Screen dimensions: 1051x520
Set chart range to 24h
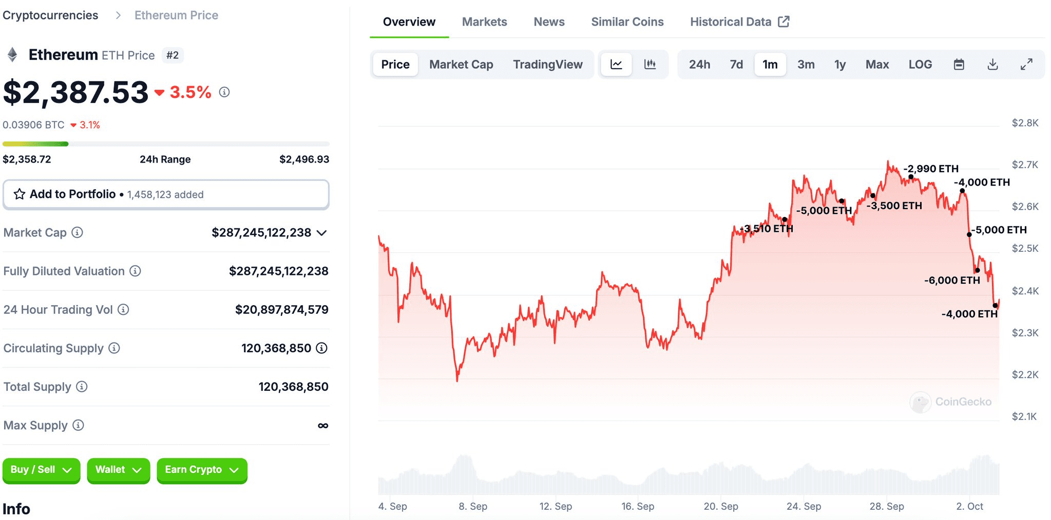pyautogui.click(x=699, y=64)
